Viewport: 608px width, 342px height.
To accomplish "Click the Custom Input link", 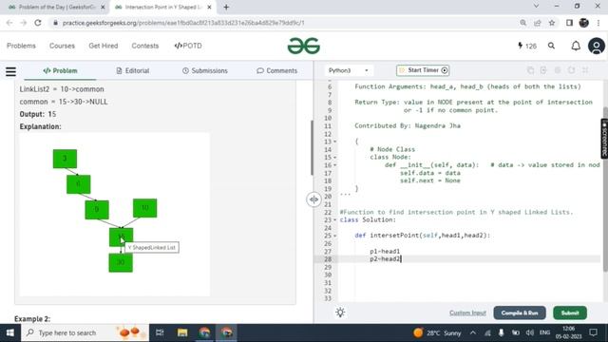I will pyautogui.click(x=467, y=313).
